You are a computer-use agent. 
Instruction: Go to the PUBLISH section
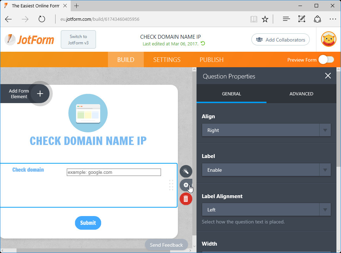(211, 60)
